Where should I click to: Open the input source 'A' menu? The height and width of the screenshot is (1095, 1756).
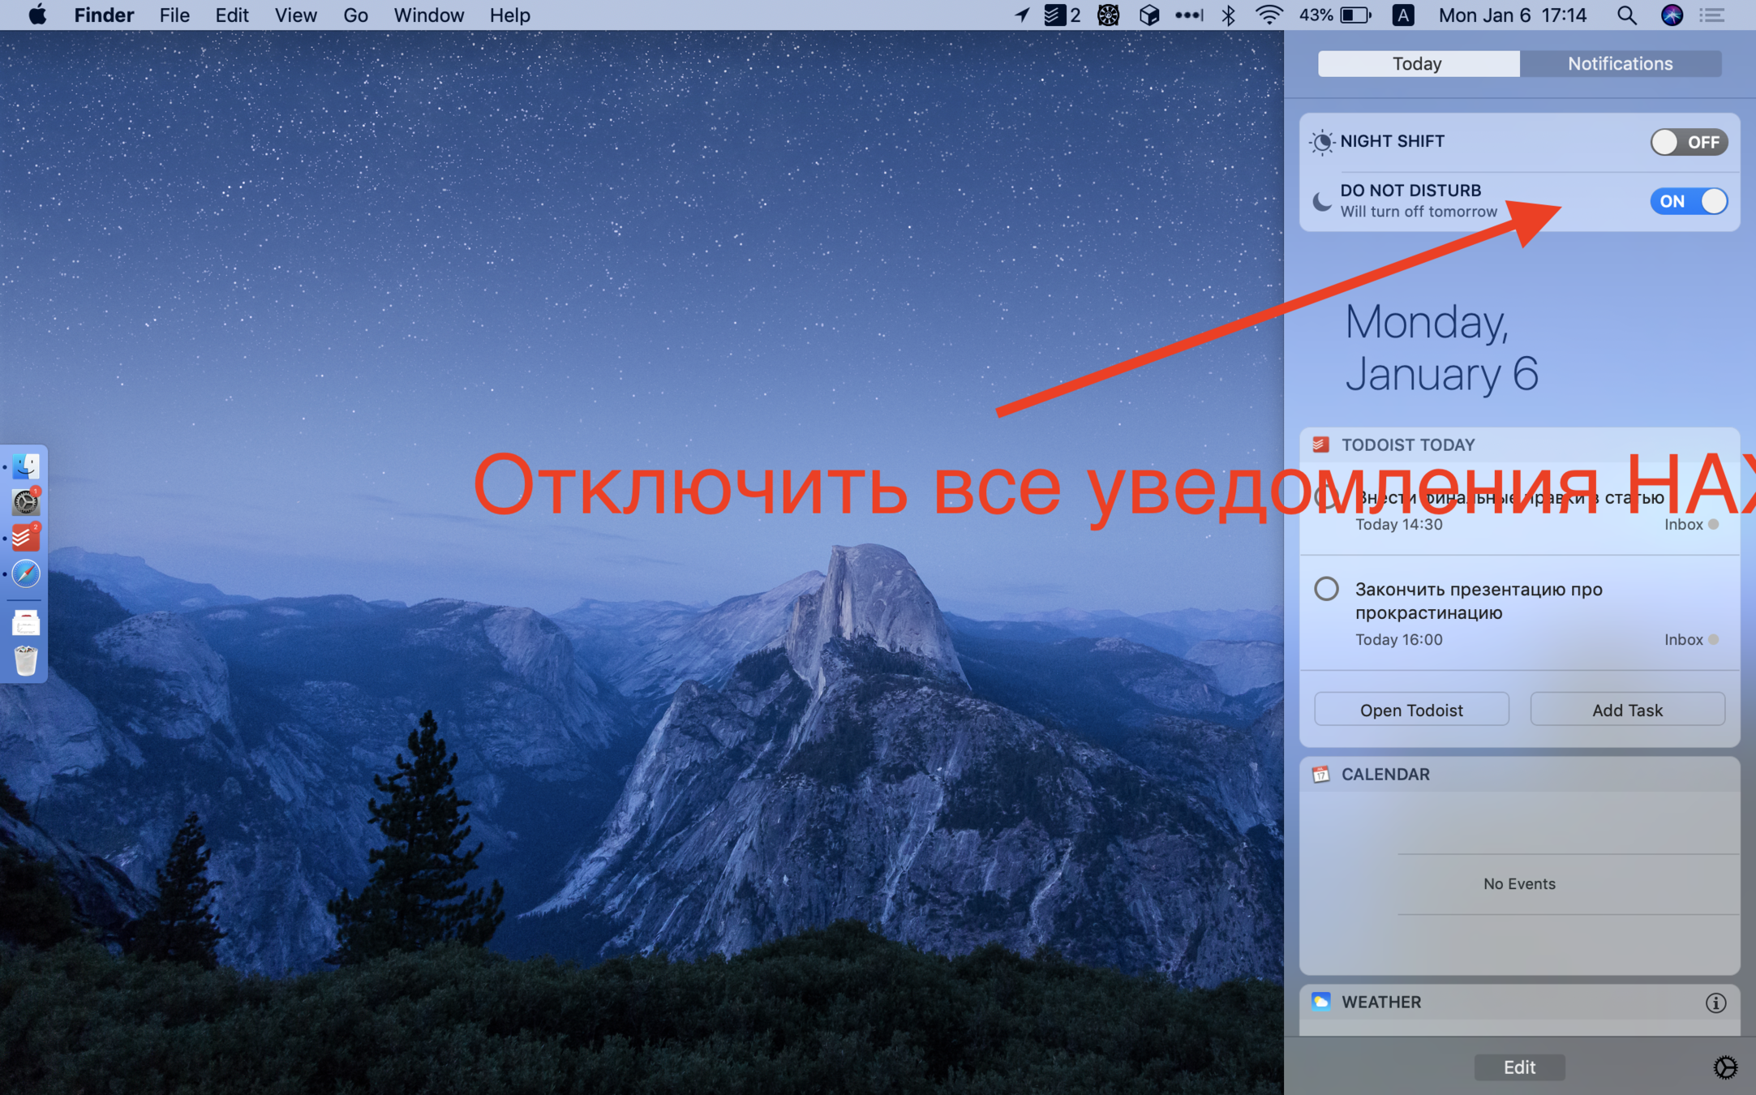(1402, 15)
